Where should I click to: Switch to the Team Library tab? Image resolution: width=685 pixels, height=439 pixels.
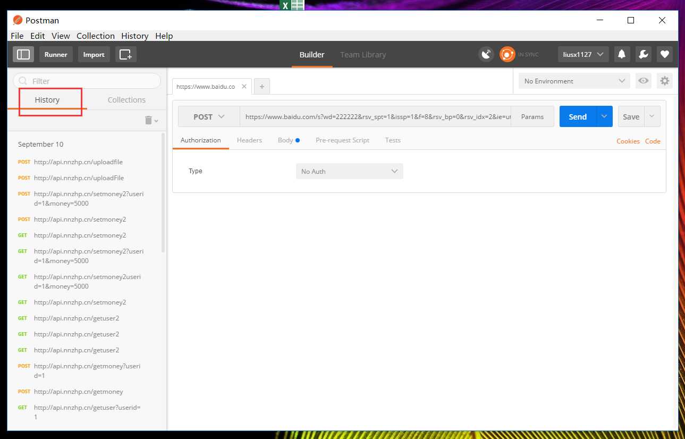pyautogui.click(x=363, y=54)
